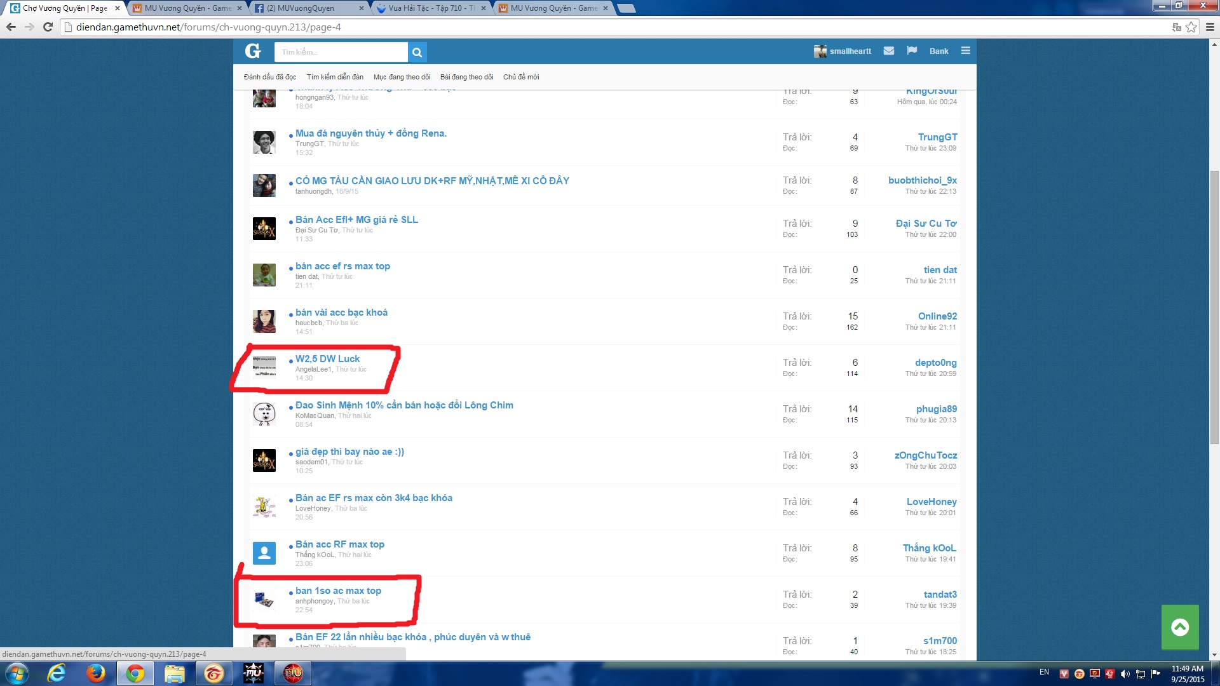Open the hamburger menu in forum header

tap(965, 51)
